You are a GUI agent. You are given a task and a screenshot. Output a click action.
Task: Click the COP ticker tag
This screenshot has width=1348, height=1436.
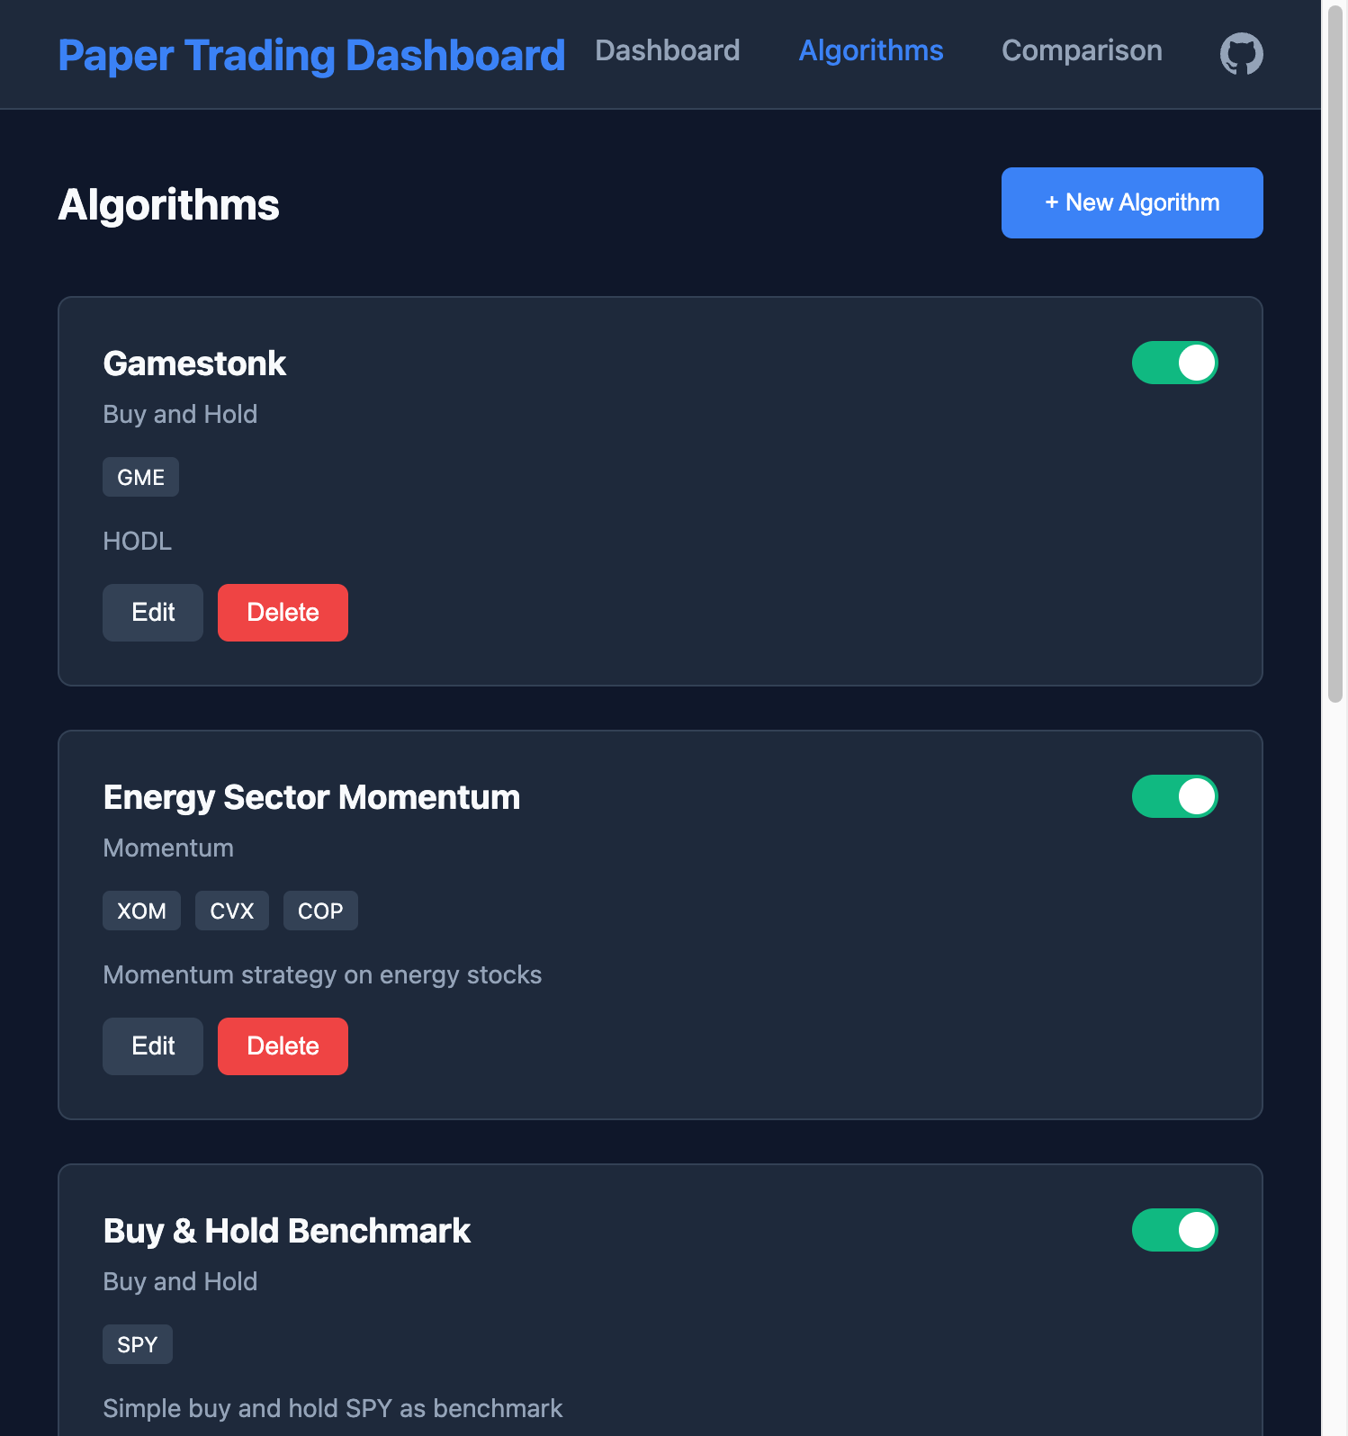(x=320, y=910)
